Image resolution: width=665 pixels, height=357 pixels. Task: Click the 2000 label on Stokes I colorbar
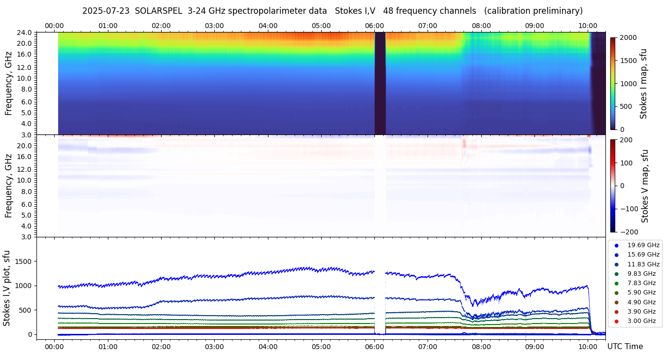(628, 37)
